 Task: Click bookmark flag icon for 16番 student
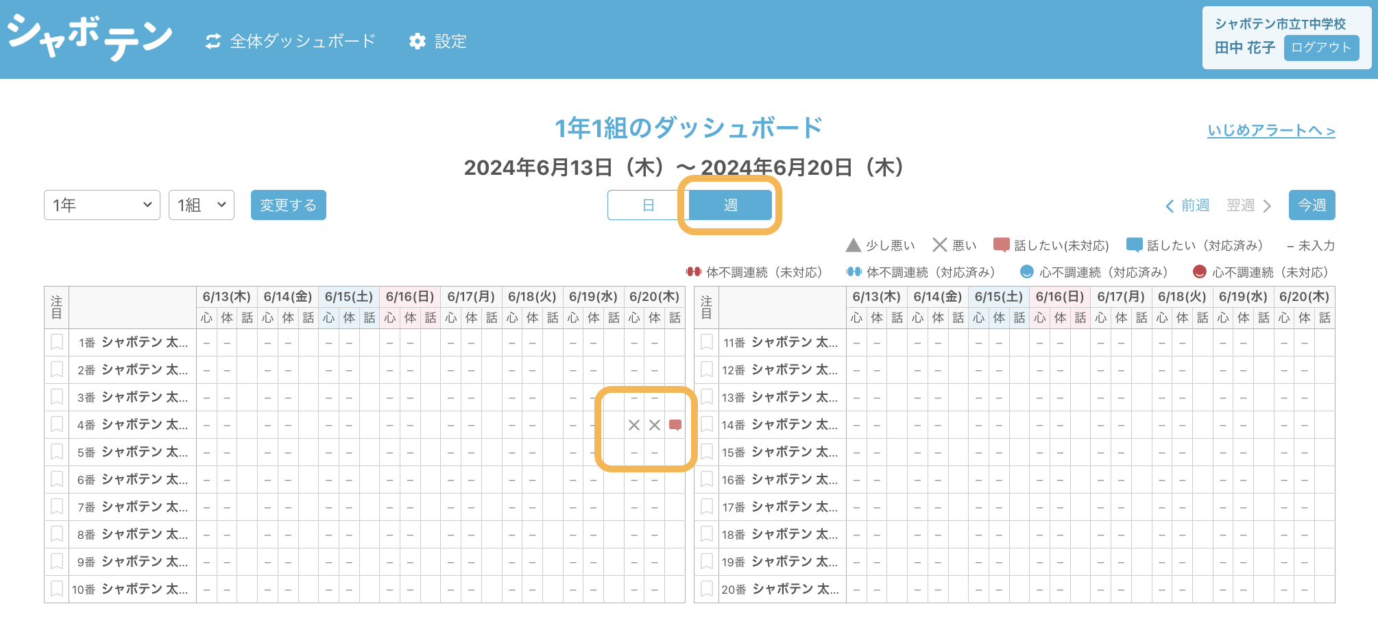point(707,479)
